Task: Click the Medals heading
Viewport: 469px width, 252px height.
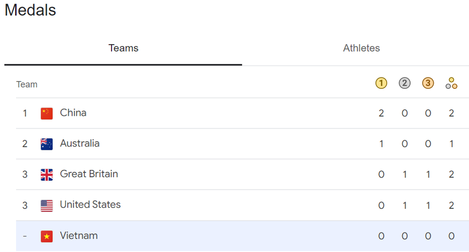Action: pos(30,10)
